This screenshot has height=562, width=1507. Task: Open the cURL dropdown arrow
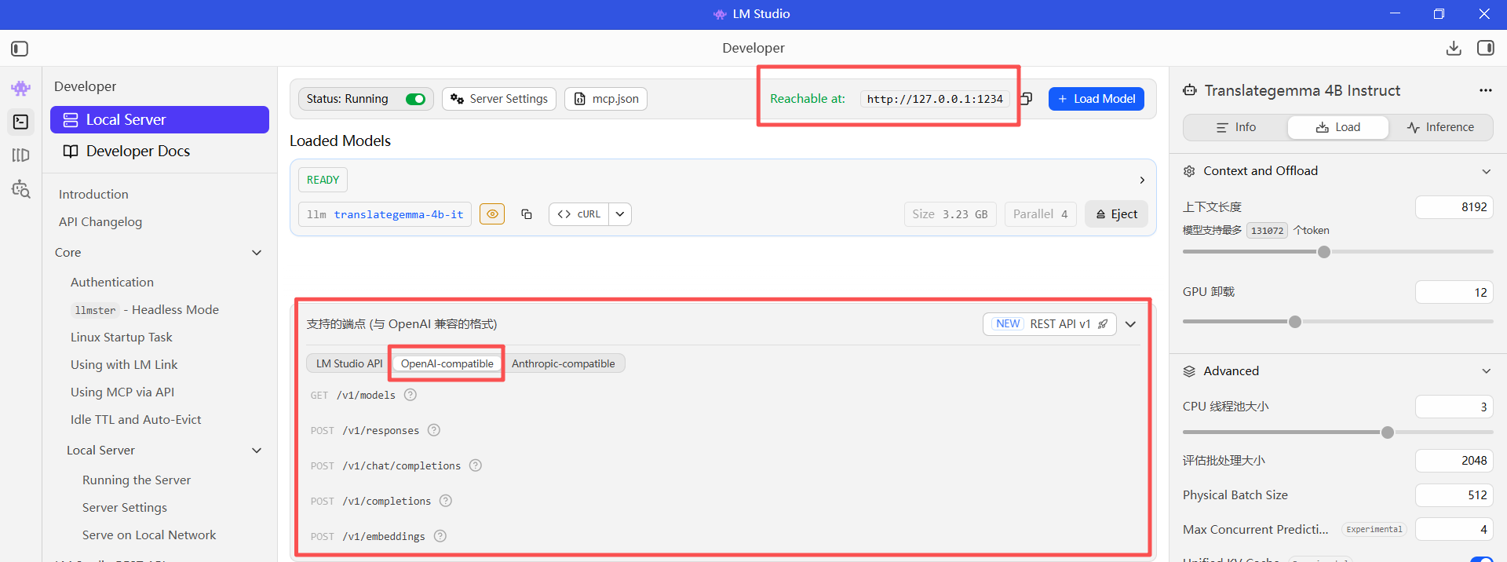click(620, 214)
